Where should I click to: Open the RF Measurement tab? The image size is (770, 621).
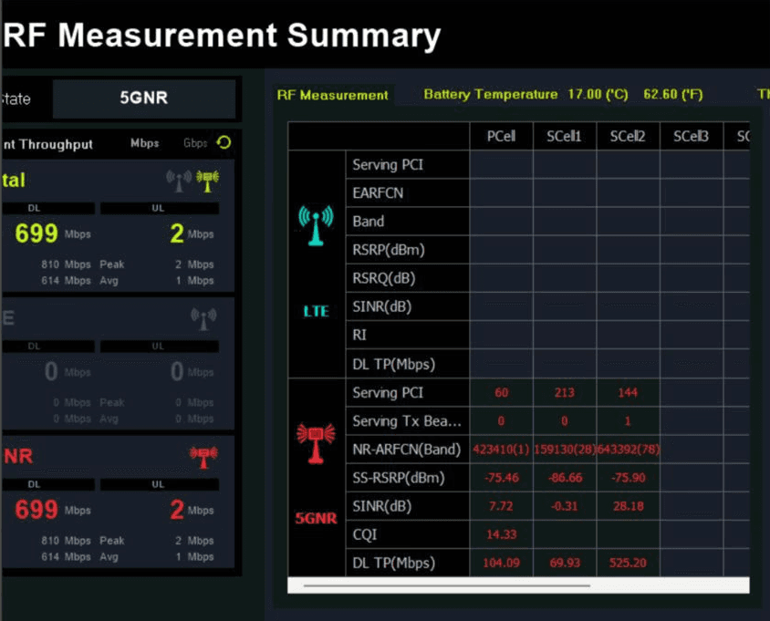pyautogui.click(x=332, y=95)
